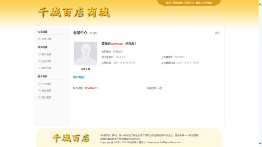The height and width of the screenshot is (147, 262).
Task: Click the list icon beside 会员结构
Action: [39, 61]
